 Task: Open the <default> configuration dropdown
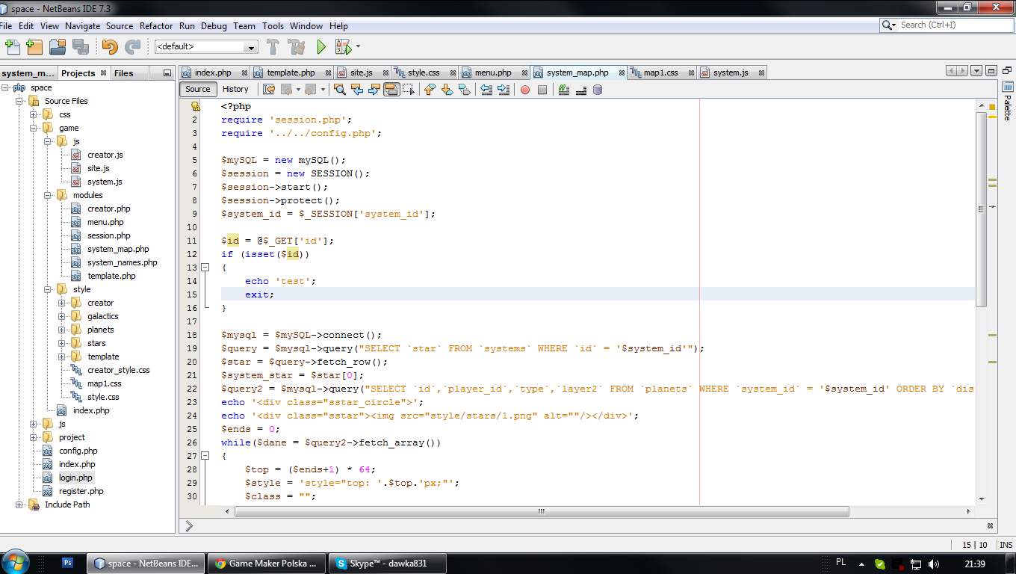pyautogui.click(x=251, y=47)
